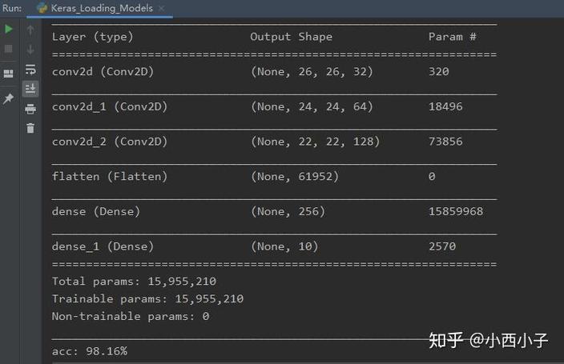
Task: Click the Total params: 15,955,210 line
Action: (x=134, y=282)
